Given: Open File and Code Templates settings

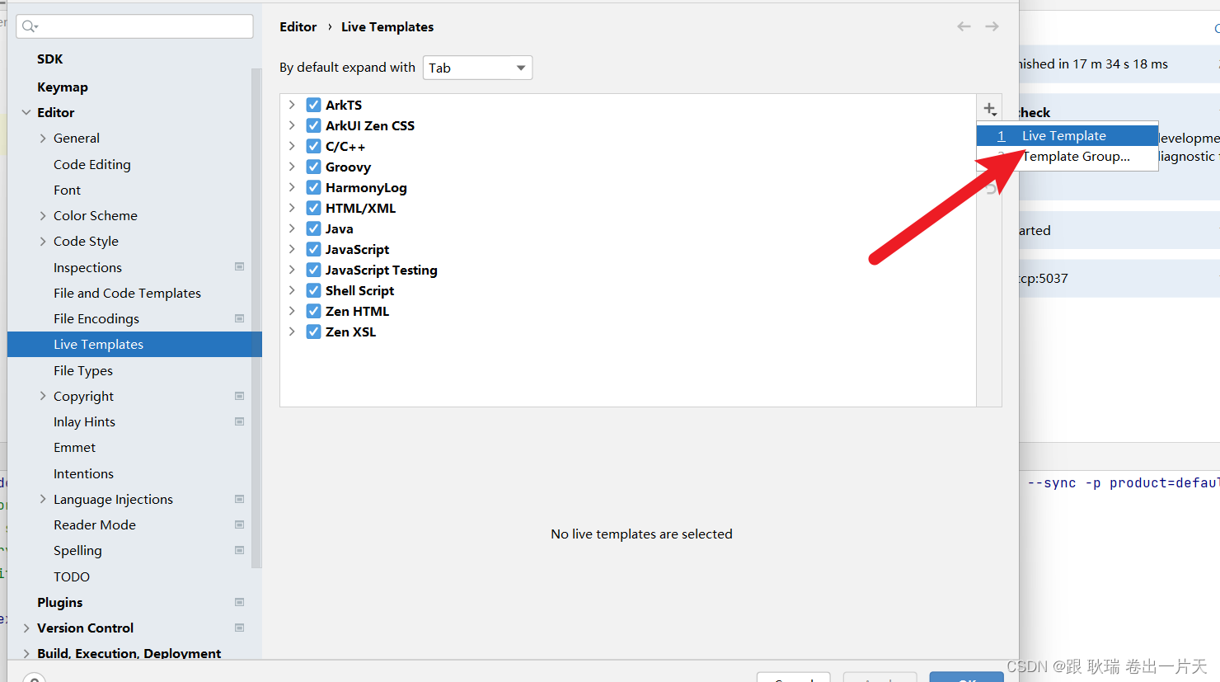Looking at the screenshot, I should (127, 293).
